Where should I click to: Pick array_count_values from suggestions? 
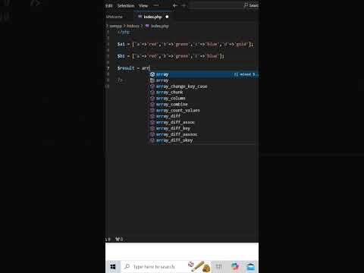pyautogui.click(x=203, y=111)
